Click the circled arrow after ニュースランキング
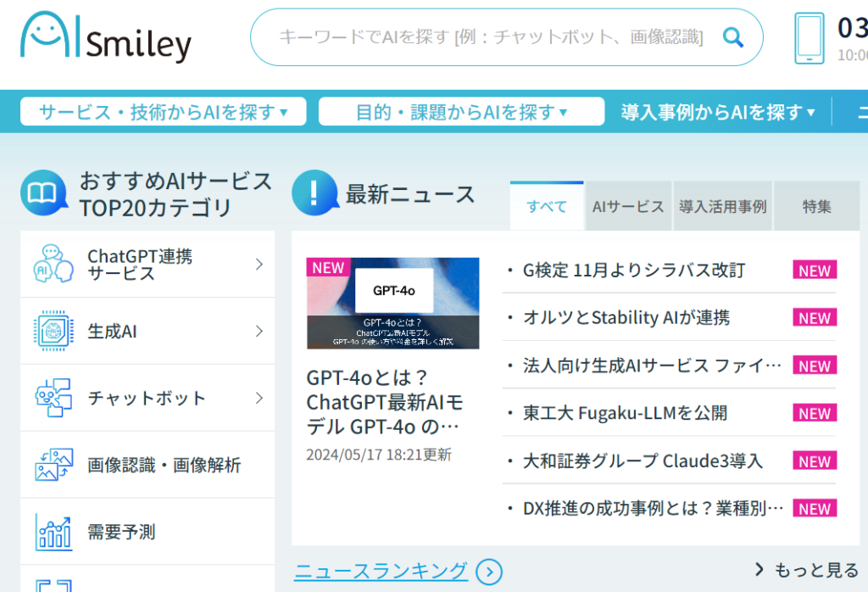The image size is (868, 592). [489, 572]
